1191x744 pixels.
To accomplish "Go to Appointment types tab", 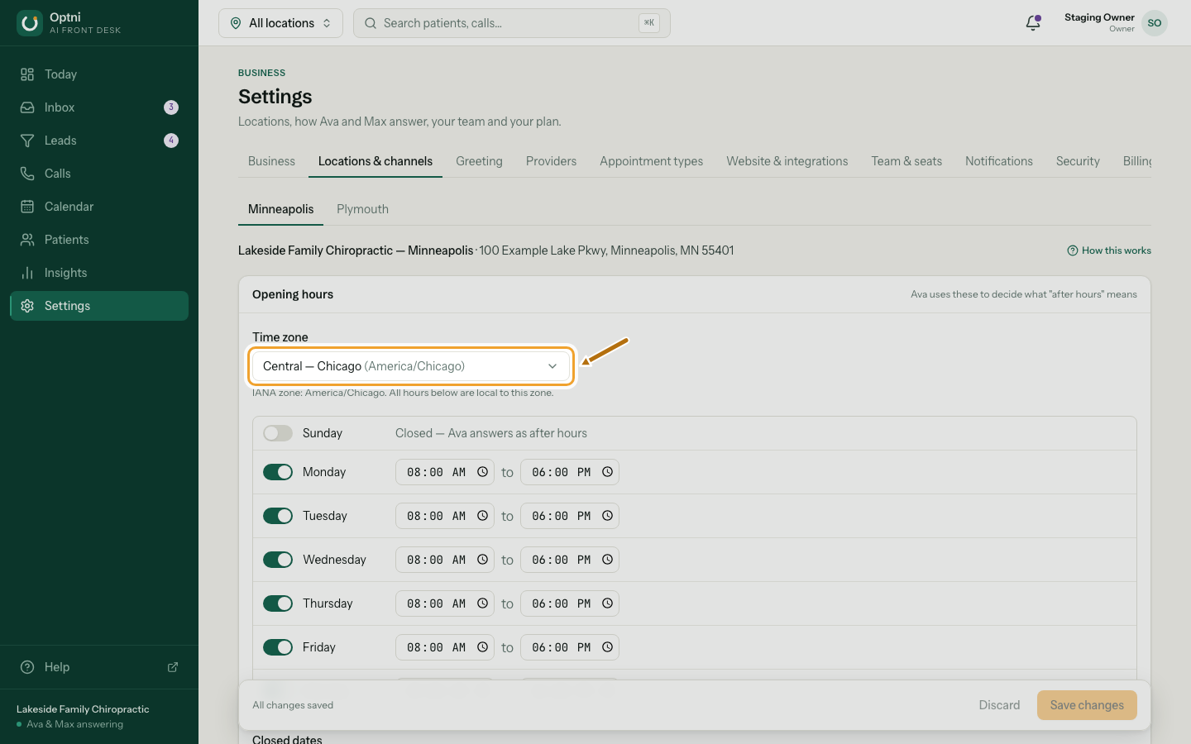I will point(651,161).
